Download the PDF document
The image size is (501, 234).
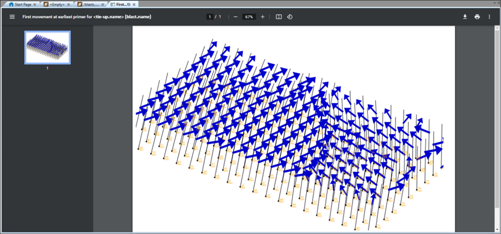[x=465, y=17]
